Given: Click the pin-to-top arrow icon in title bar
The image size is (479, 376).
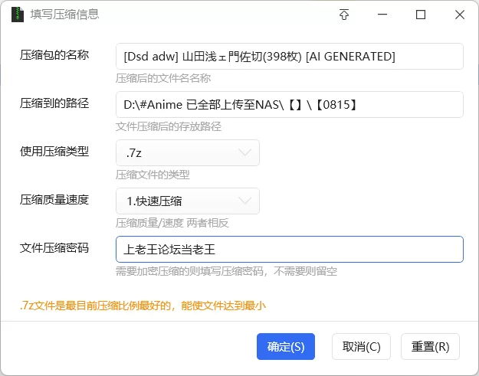Looking at the screenshot, I should point(344,15).
